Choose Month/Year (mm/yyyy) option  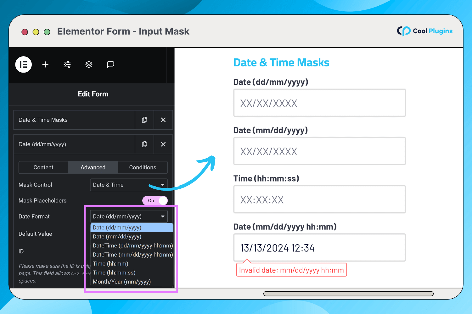[132, 282]
